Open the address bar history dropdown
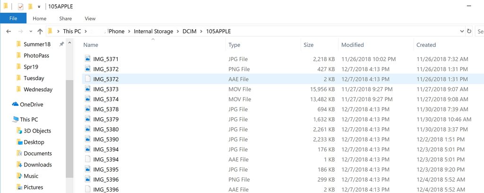484x193 pixels. [x=462, y=31]
